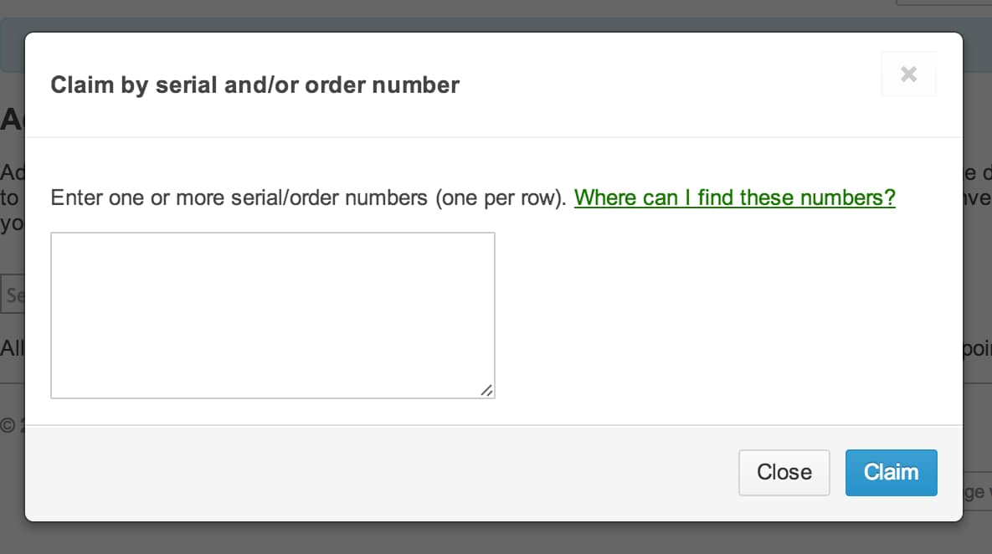This screenshot has width=992, height=554.
Task: Grab the text area's resize handle
Action: click(x=486, y=390)
